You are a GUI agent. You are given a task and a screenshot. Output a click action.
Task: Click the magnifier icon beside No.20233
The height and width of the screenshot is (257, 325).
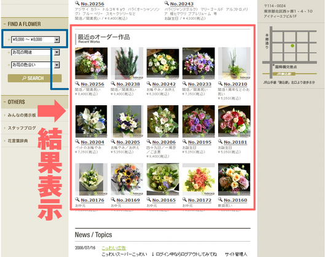point(184,84)
